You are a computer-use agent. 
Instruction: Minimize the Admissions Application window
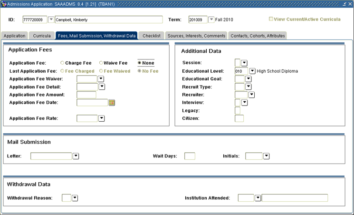tap(344, 4)
